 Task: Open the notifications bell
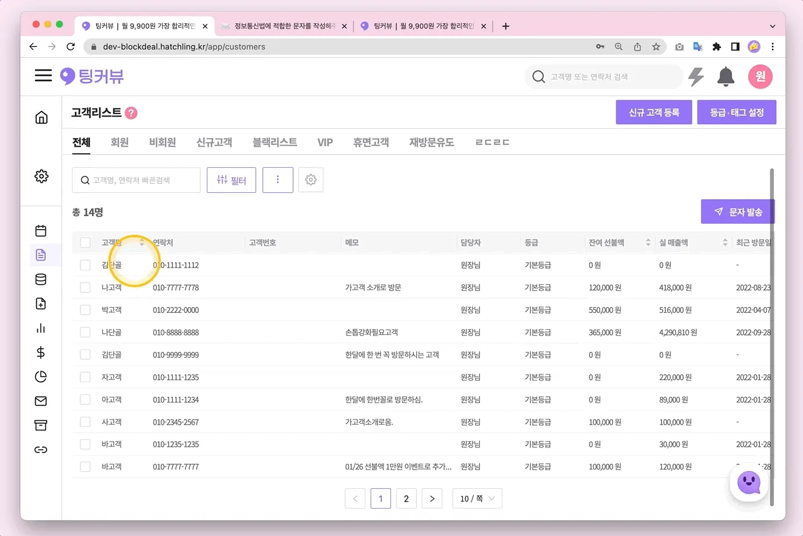(x=725, y=76)
